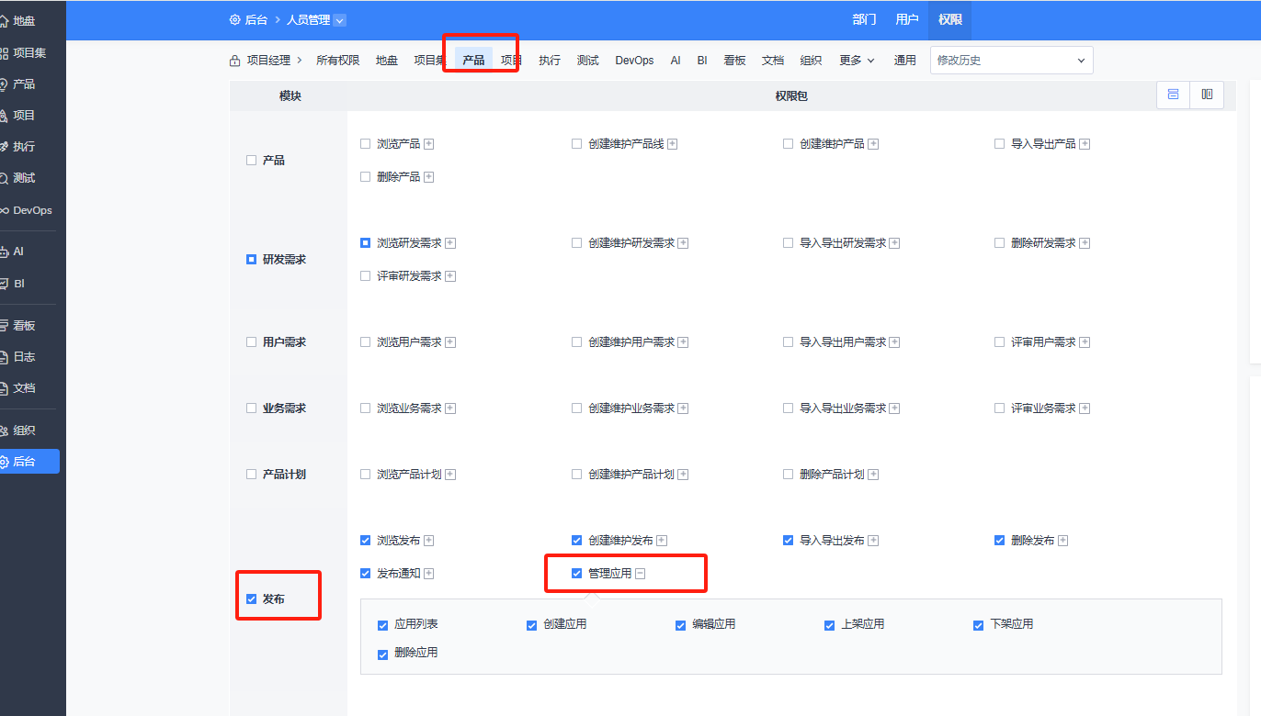Select the 产品计划 module checkbox
The image size is (1261, 716).
tap(251, 475)
